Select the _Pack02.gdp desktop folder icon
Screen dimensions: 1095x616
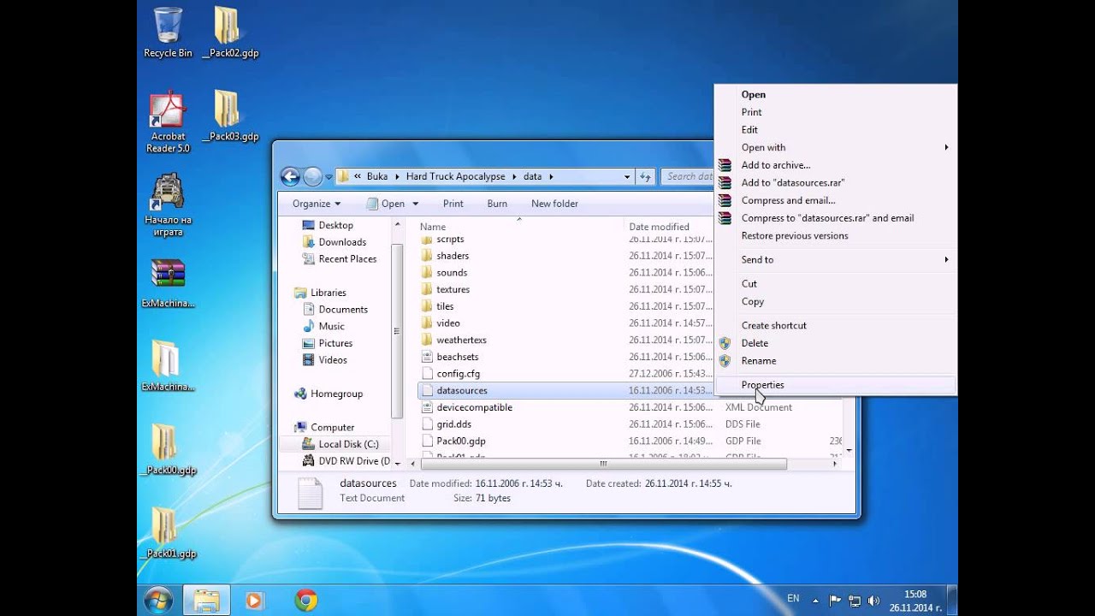click(x=229, y=33)
